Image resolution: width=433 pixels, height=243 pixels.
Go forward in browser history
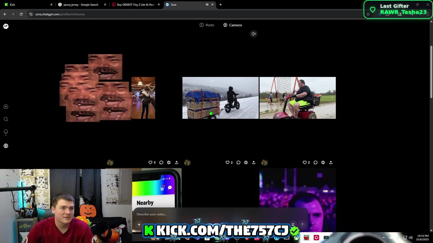tap(13, 14)
